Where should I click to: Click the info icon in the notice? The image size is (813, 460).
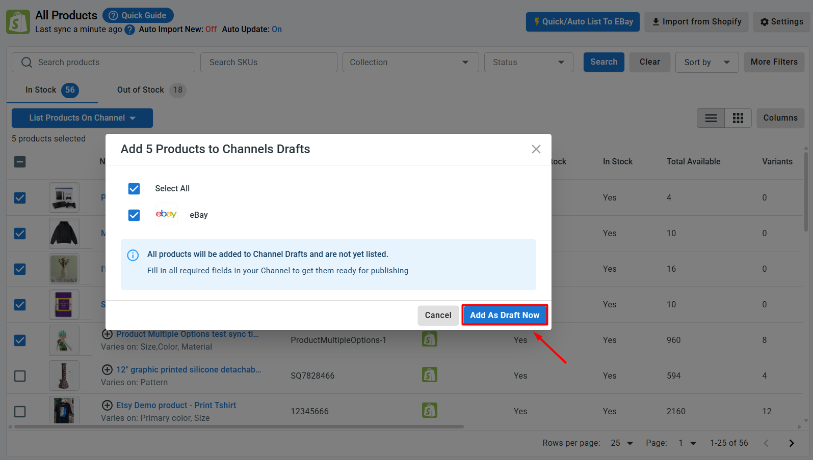(x=133, y=255)
